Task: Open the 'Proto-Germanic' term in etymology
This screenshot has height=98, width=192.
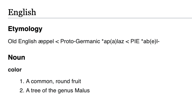Action: (80, 42)
